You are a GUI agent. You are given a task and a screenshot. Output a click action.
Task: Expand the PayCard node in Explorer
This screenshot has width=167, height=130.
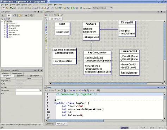pyautogui.click(x=5, y=33)
